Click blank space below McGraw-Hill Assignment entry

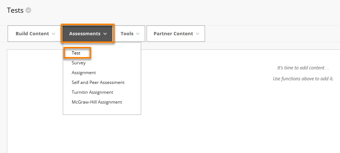pos(102,110)
